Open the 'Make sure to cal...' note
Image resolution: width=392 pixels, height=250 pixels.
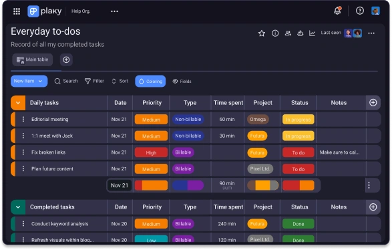(339, 152)
